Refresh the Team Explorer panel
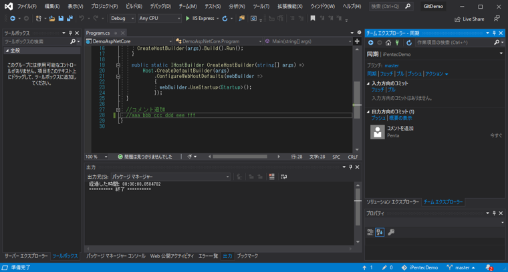The image size is (508, 272). click(x=409, y=42)
